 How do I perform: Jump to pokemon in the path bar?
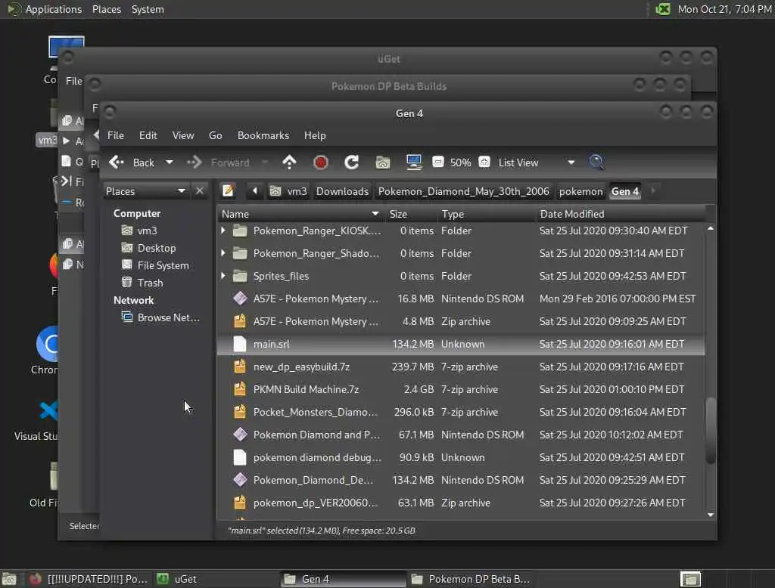coord(580,191)
